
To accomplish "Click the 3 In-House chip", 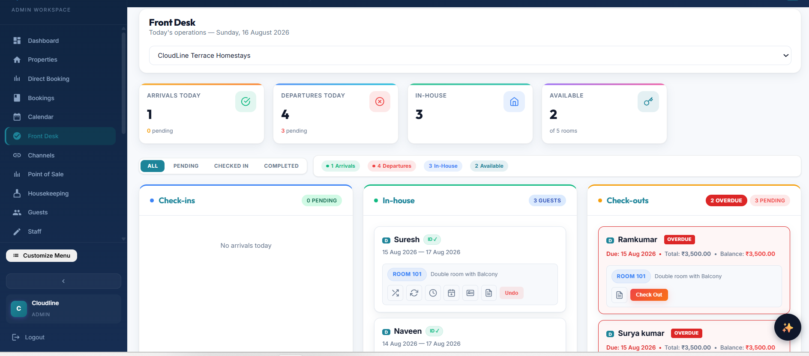I will [443, 166].
